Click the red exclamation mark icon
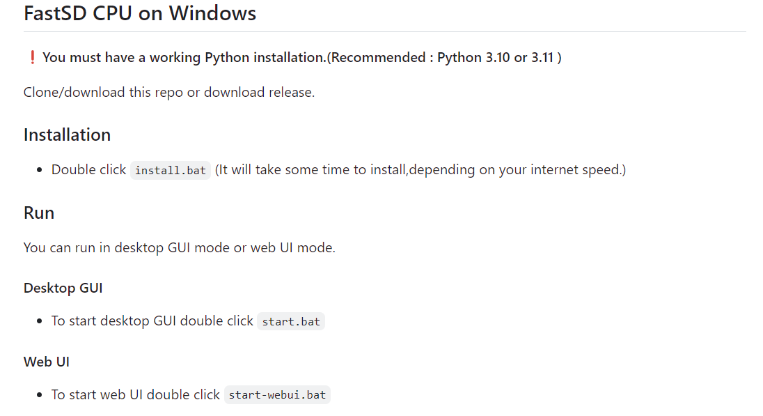The width and height of the screenshot is (763, 416). coord(32,57)
